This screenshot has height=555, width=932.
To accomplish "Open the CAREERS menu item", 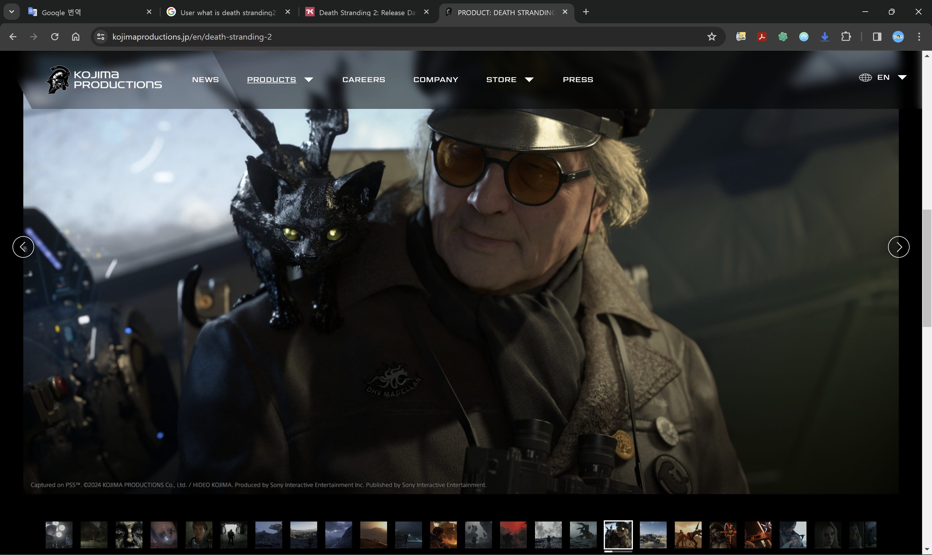I will click(363, 80).
